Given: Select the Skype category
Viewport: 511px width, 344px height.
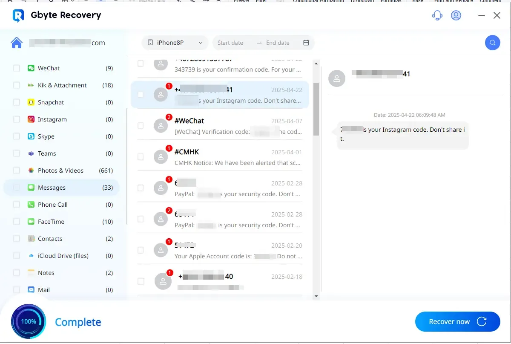Looking at the screenshot, I should point(62,136).
